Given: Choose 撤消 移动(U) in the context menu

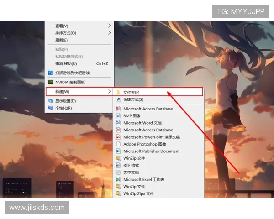Looking at the screenshot, I should point(66,63).
